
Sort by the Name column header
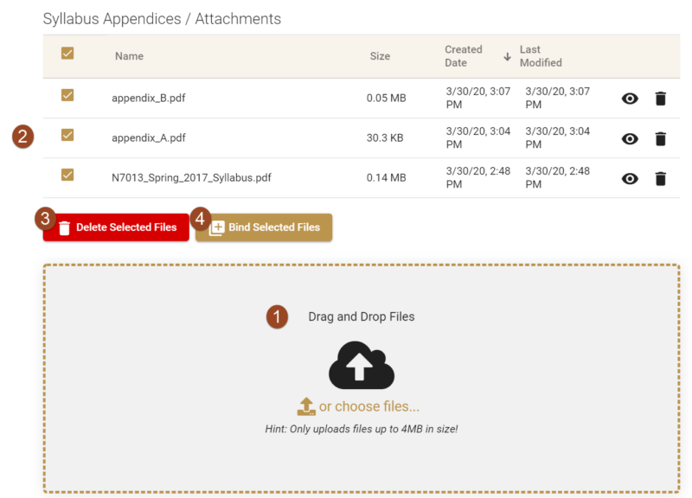(x=129, y=56)
